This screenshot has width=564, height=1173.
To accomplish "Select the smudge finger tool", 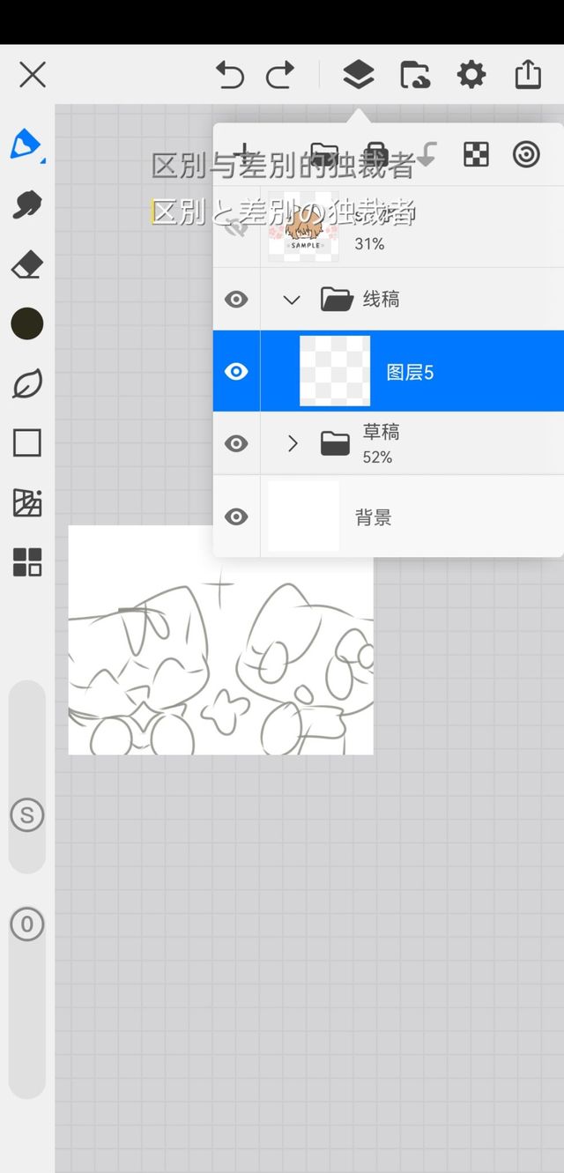I will [26, 204].
